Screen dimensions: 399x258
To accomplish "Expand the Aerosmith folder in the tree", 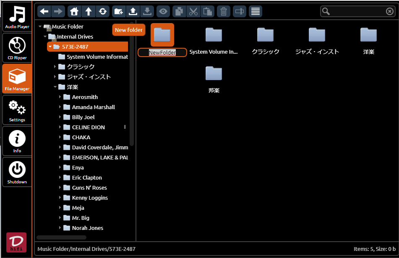I will click(61, 97).
